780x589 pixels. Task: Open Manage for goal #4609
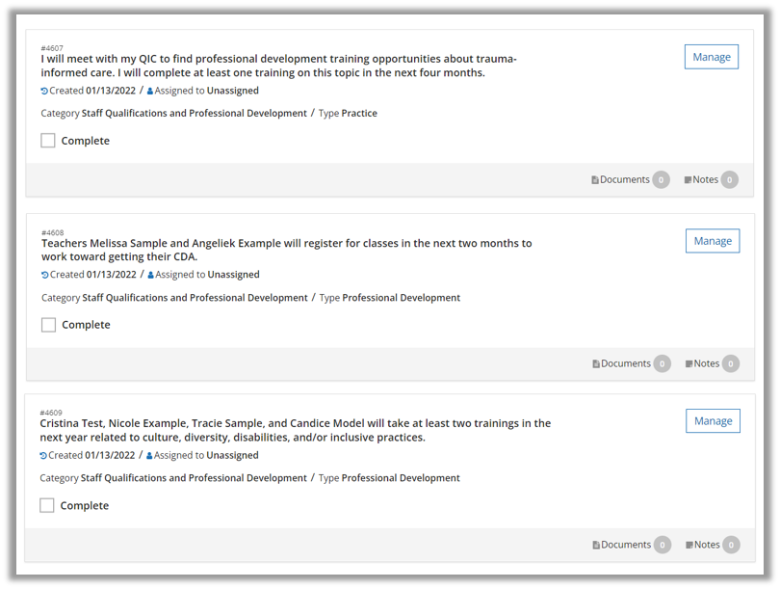pyautogui.click(x=713, y=421)
